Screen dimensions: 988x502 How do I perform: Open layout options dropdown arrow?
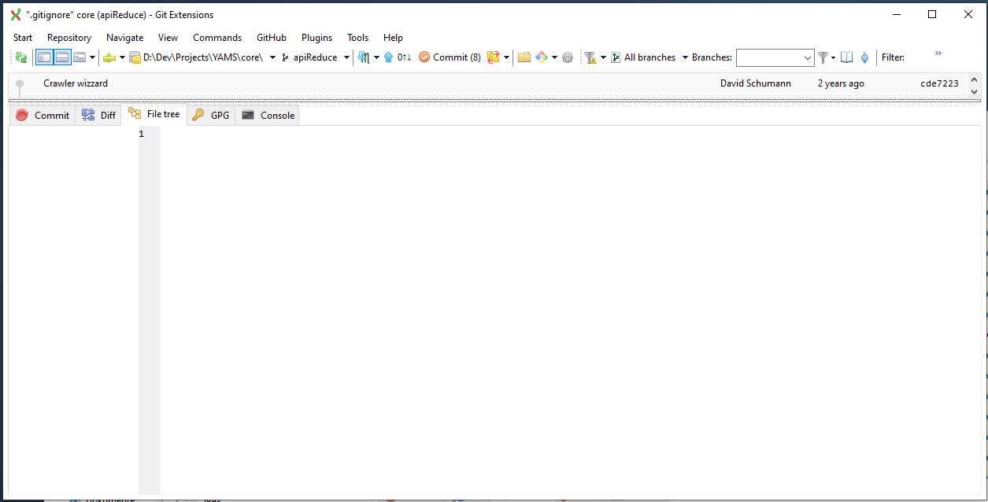[x=93, y=57]
